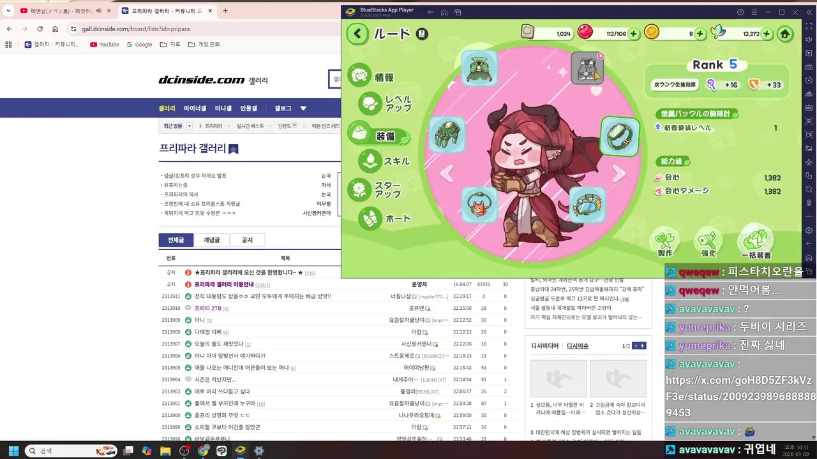The height and width of the screenshot is (459, 817).
Task: Bookmark 프리파라 갤러리 with the star icon
Action: [234, 149]
